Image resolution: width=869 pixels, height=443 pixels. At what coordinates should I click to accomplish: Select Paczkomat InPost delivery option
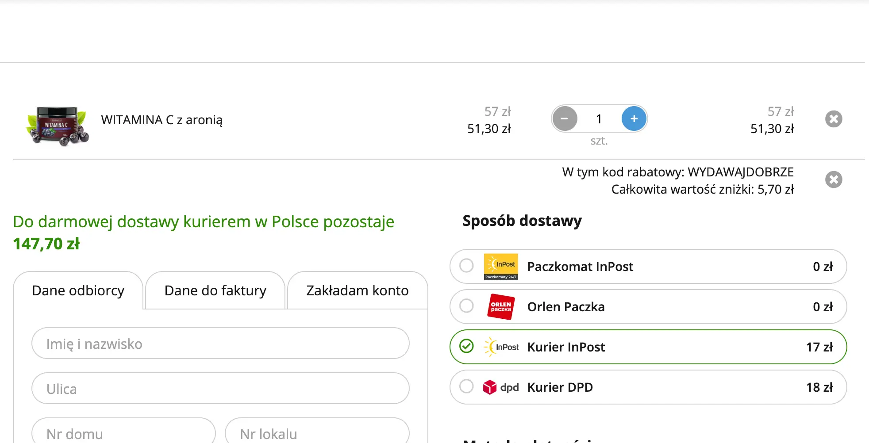tap(466, 266)
